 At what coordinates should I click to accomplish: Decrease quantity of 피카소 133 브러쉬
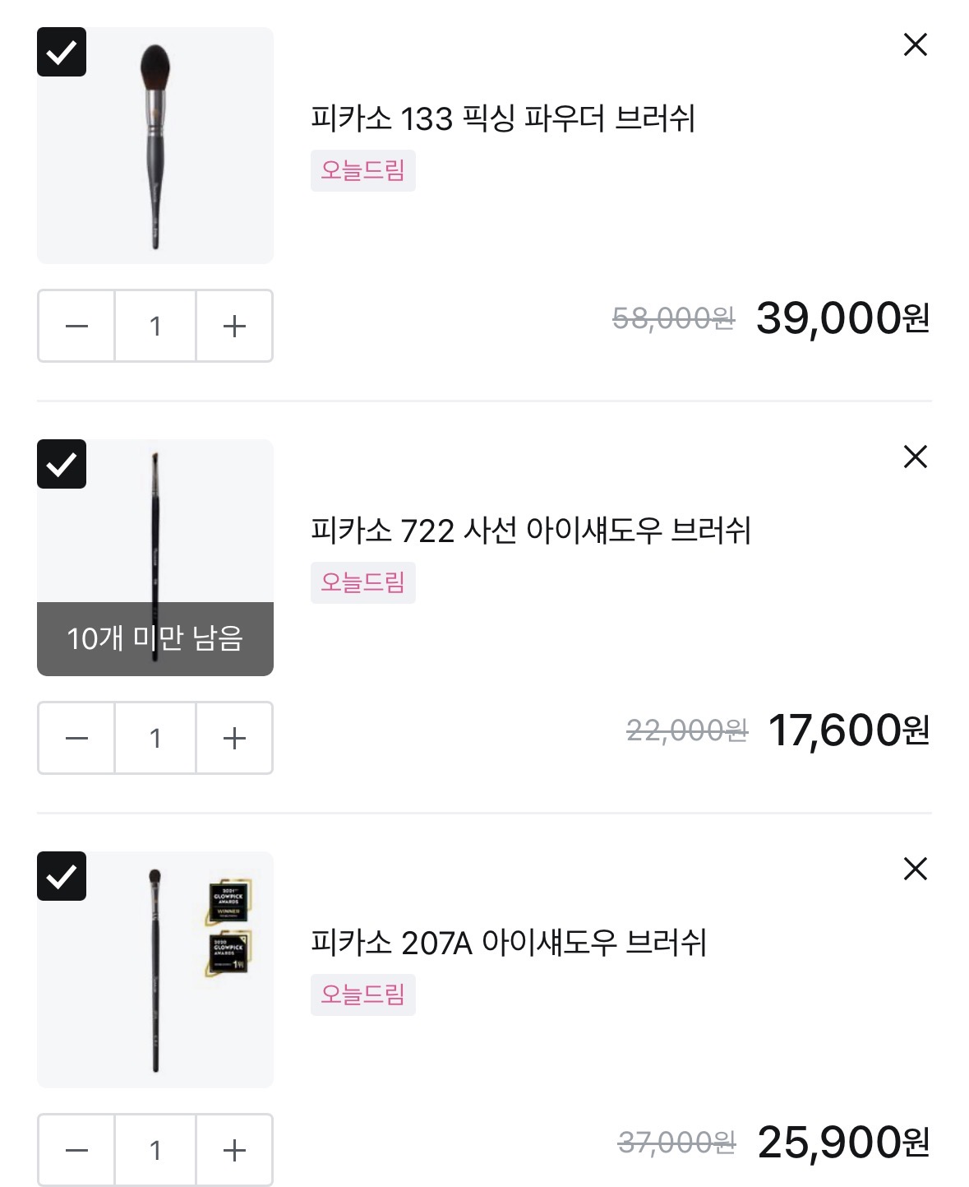click(x=76, y=327)
